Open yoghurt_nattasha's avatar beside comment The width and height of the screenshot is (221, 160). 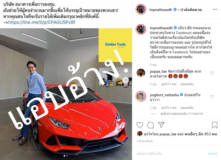tap(141, 96)
